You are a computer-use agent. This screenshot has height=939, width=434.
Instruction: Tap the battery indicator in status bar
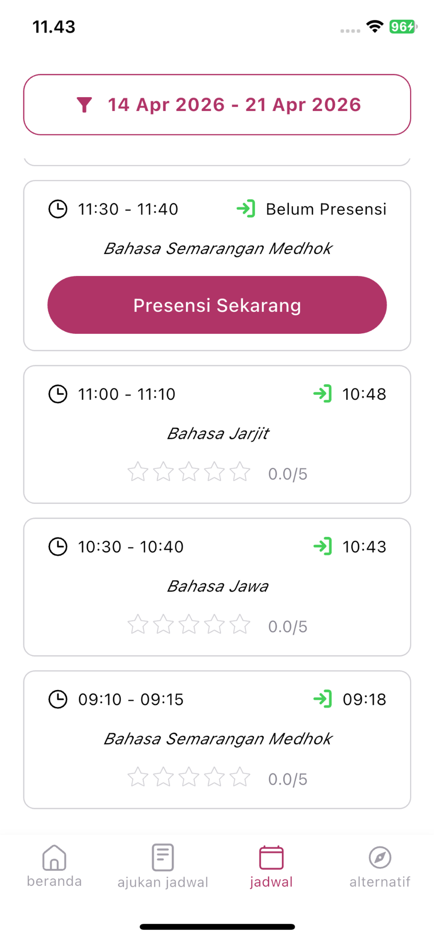403,27
